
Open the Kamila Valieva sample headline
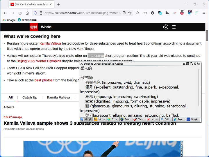tap(90, 123)
